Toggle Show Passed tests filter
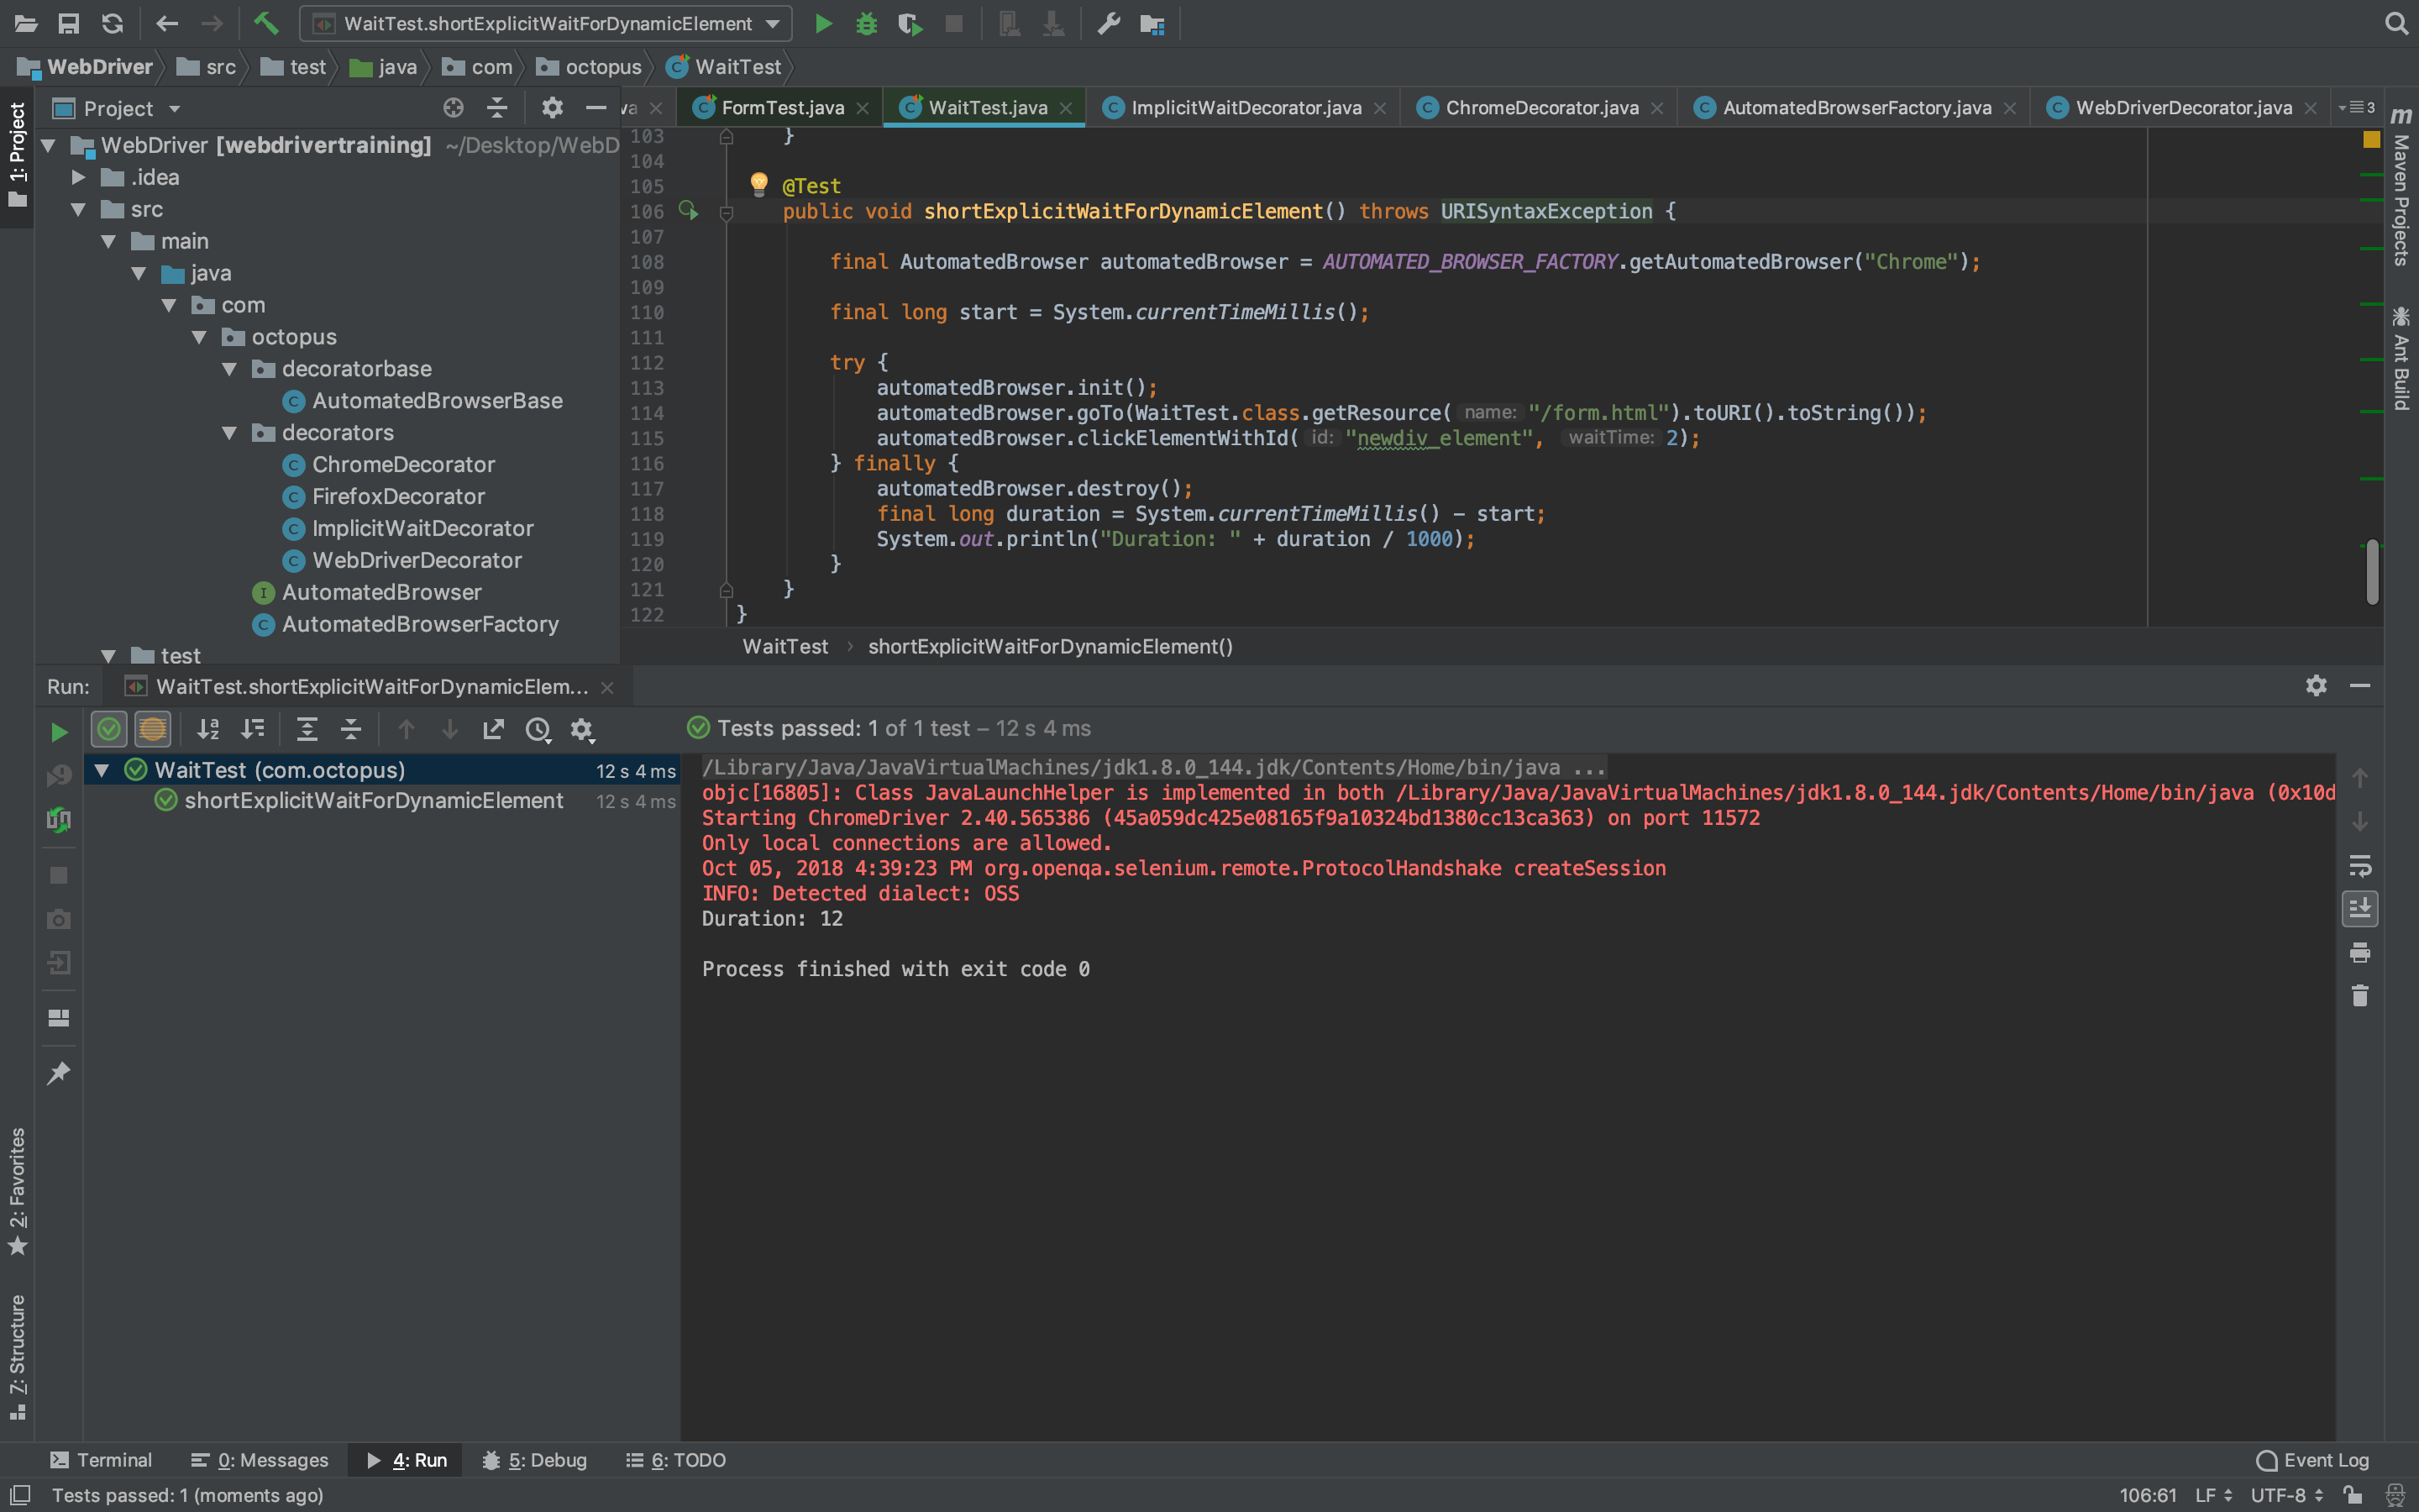The height and width of the screenshot is (1512, 2419). point(109,730)
